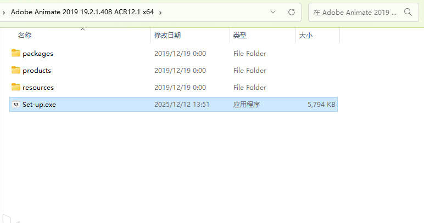
Task: Select the packages folder name
Action: tap(38, 54)
